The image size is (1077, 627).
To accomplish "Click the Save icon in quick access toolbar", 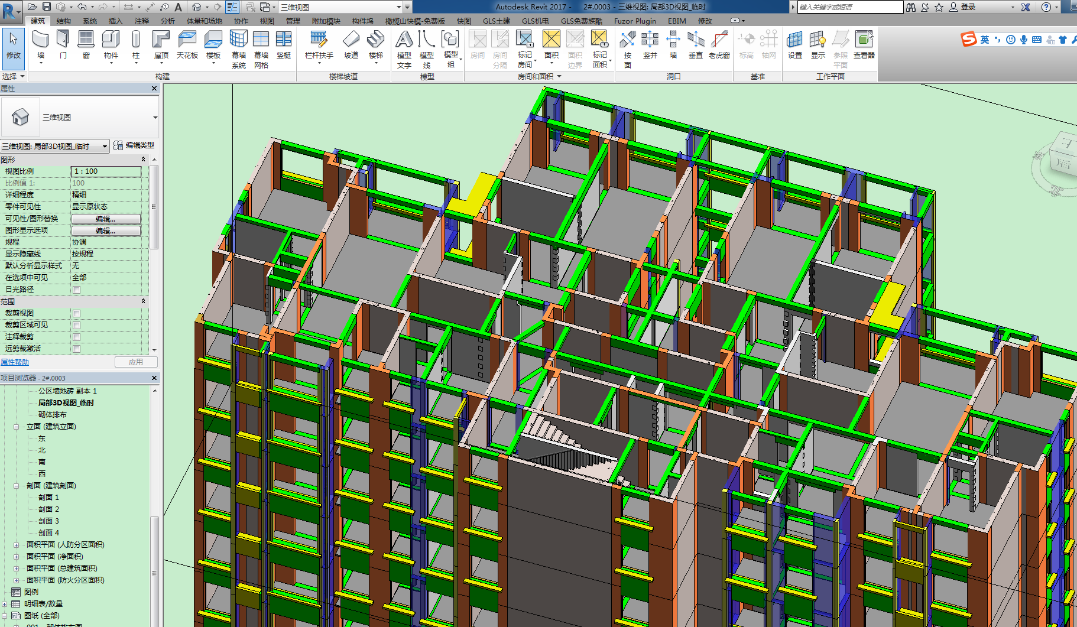I will click(46, 7).
